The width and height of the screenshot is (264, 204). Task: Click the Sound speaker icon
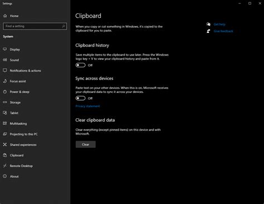5,60
